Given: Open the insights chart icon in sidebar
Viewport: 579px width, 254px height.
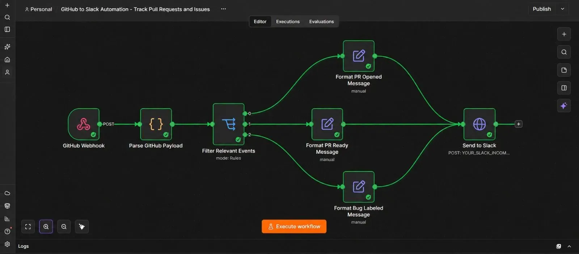Looking at the screenshot, I should [x=7, y=219].
